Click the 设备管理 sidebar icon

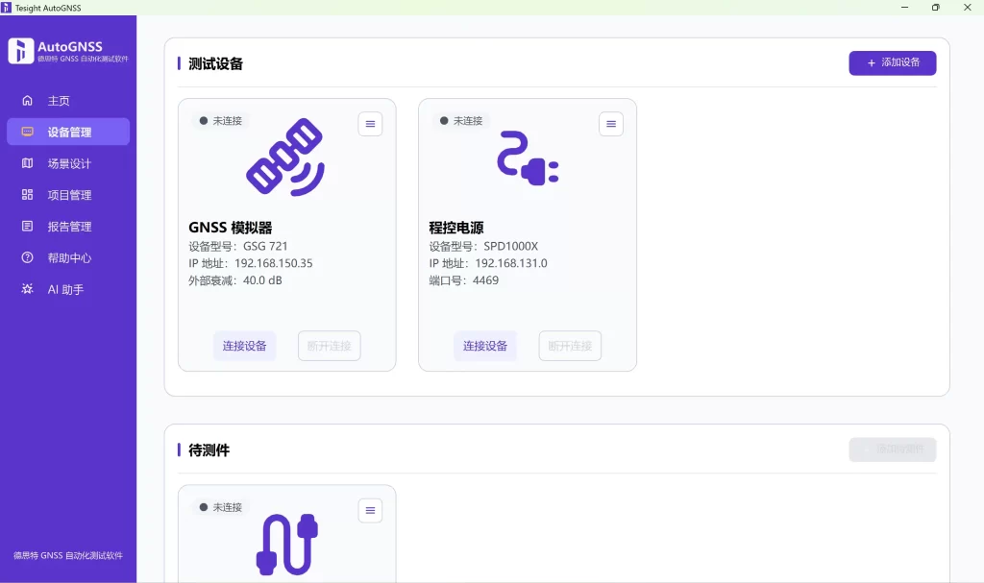27,132
